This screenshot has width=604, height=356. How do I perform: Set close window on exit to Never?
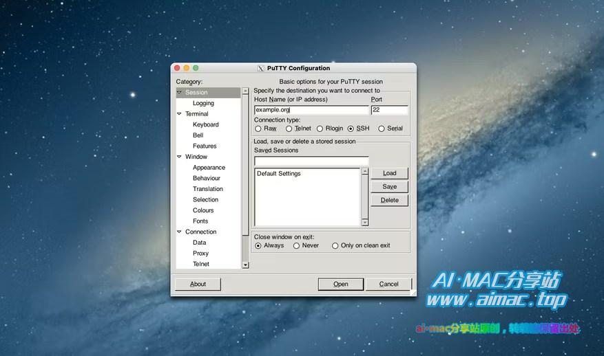tap(296, 245)
